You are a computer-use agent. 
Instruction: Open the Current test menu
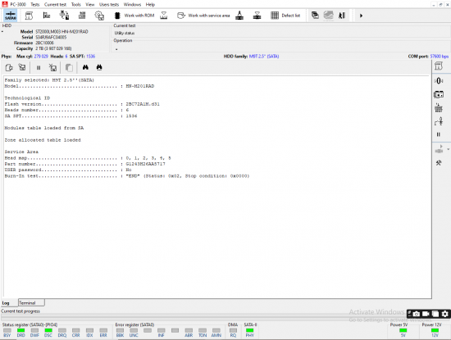(x=55, y=5)
